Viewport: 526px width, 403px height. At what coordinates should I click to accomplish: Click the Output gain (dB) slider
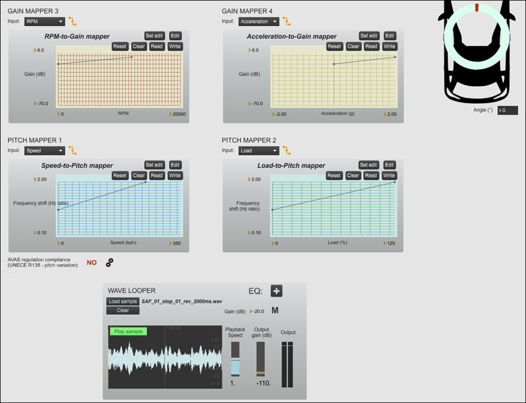pos(261,359)
